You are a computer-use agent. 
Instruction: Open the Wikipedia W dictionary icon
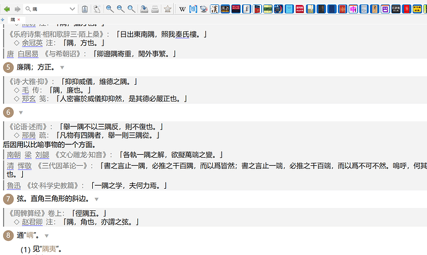tap(183, 9)
